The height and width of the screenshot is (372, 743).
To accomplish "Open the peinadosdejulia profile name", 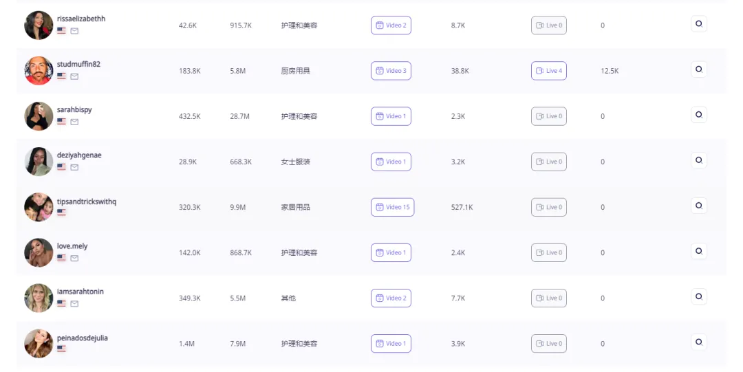I will point(82,338).
